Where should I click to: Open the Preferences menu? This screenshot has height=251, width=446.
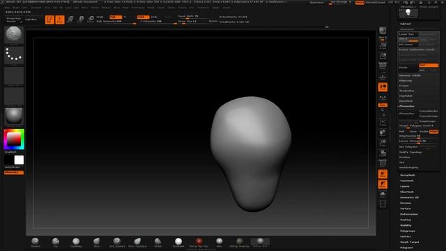[x=138, y=8]
